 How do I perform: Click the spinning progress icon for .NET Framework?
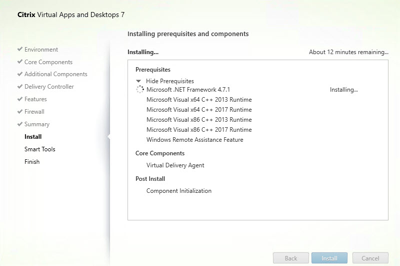(x=140, y=90)
